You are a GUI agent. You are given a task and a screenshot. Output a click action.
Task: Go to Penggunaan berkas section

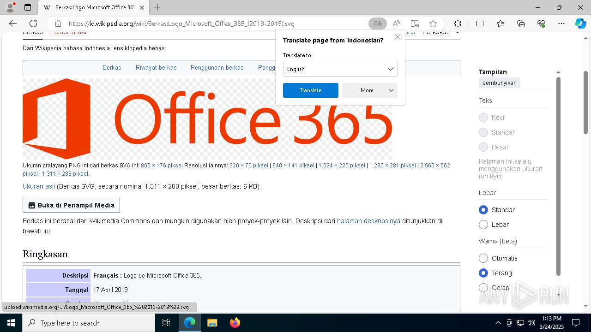[217, 67]
